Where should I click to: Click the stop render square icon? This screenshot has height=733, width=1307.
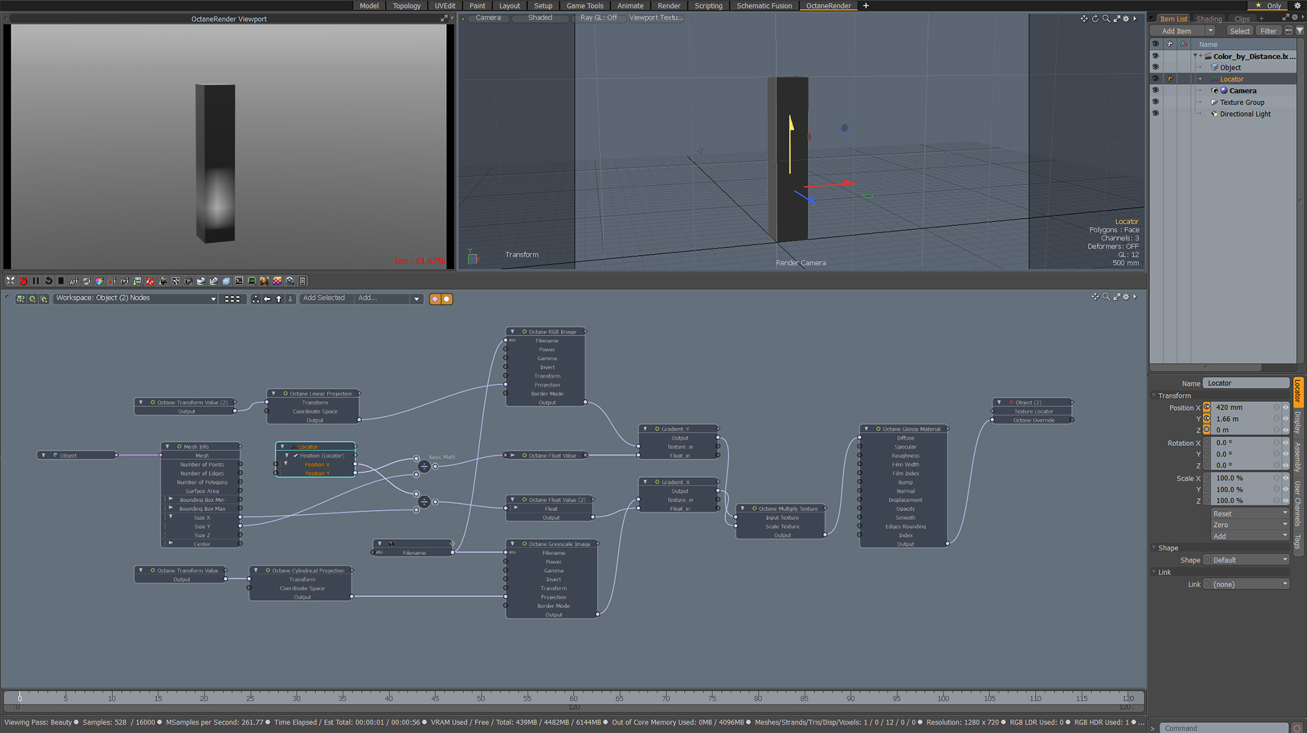point(61,281)
